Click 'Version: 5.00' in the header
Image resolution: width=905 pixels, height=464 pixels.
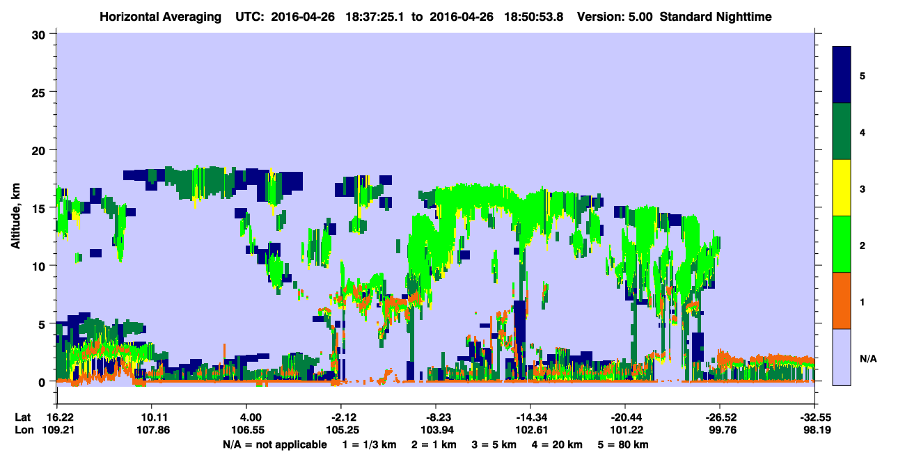coord(615,16)
